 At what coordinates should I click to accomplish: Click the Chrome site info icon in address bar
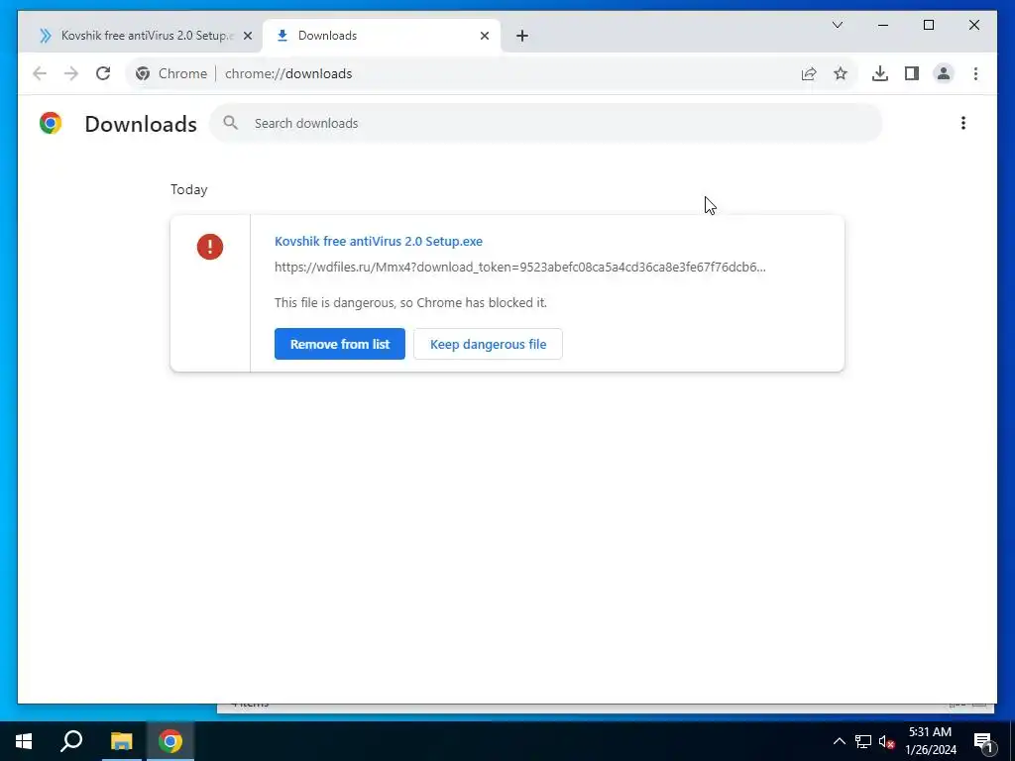pyautogui.click(x=143, y=73)
